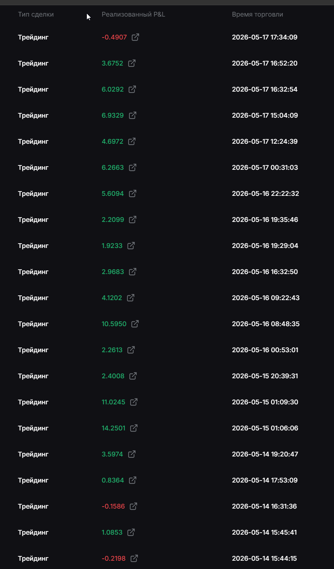Open link icon beside -0.1586 loss
The height and width of the screenshot is (569, 334).
point(133,506)
